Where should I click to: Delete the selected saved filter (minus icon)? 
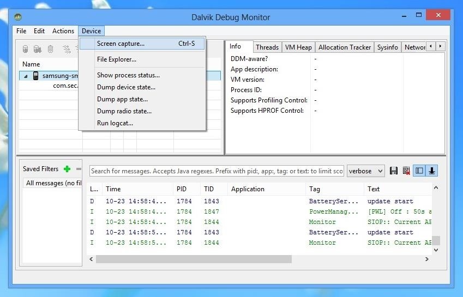[x=79, y=169]
